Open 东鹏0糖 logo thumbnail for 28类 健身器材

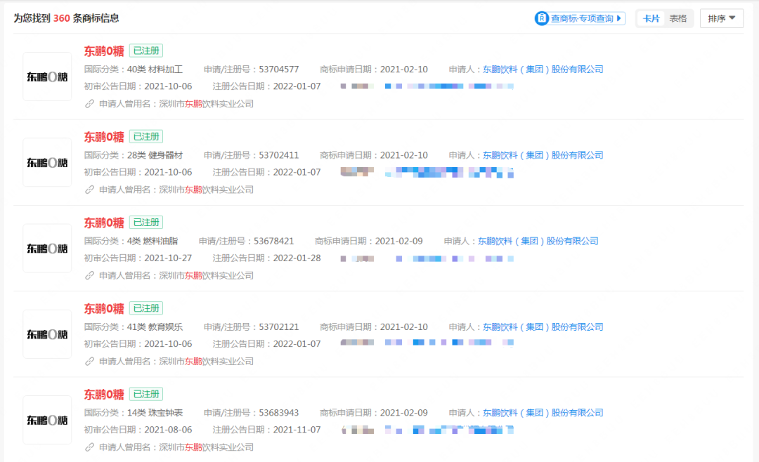47,162
